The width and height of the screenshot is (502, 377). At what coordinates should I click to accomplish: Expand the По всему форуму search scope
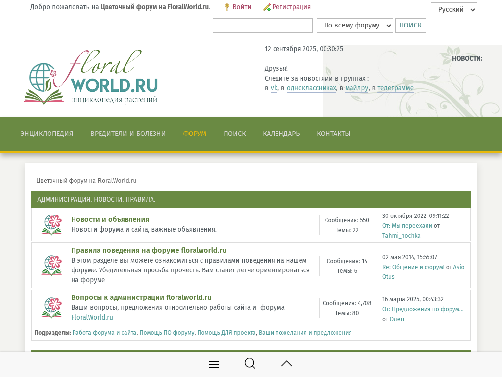(x=354, y=26)
